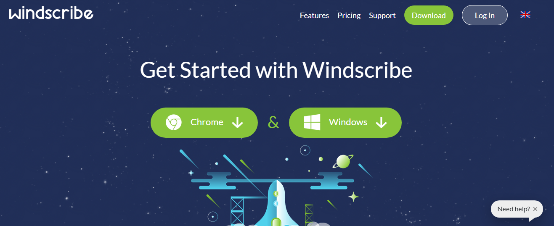Image resolution: width=554 pixels, height=226 pixels.
Task: Click the Windscribe logo
Action: [51, 13]
